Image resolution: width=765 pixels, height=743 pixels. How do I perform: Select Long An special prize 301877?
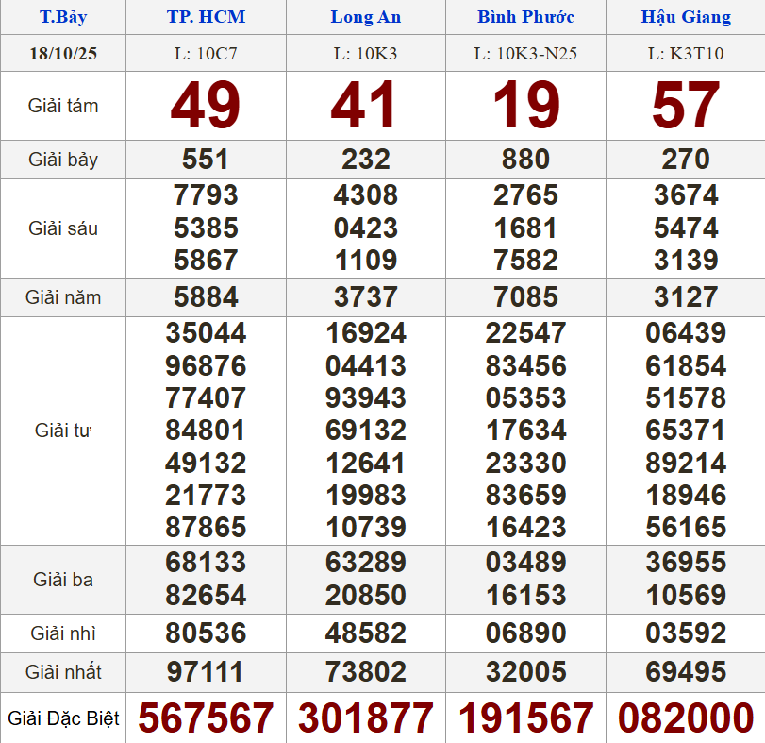tap(365, 719)
